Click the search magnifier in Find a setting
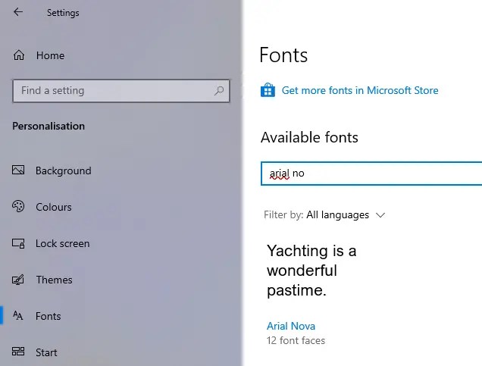Image resolution: width=482 pixels, height=366 pixels. coord(219,91)
